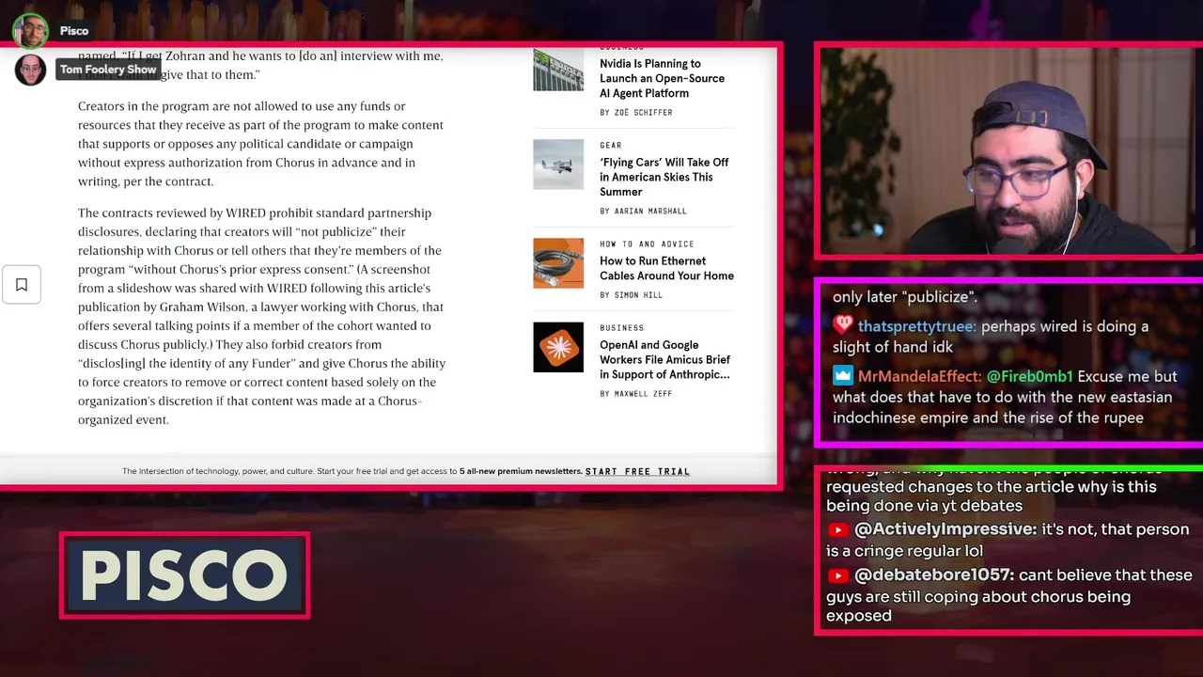This screenshot has height=677, width=1203.
Task: Click username @debatebore1057 in chat
Action: pyautogui.click(x=933, y=575)
